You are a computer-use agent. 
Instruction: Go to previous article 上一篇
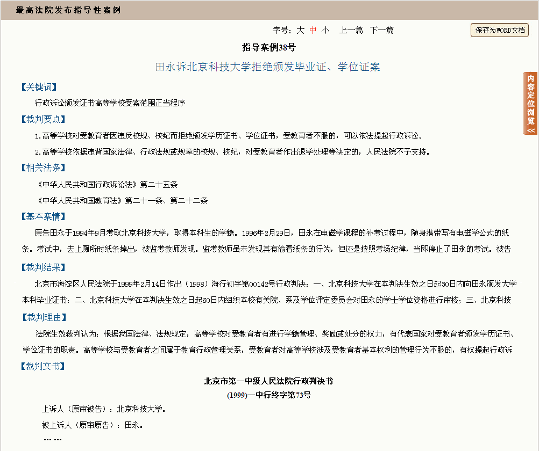[351, 30]
